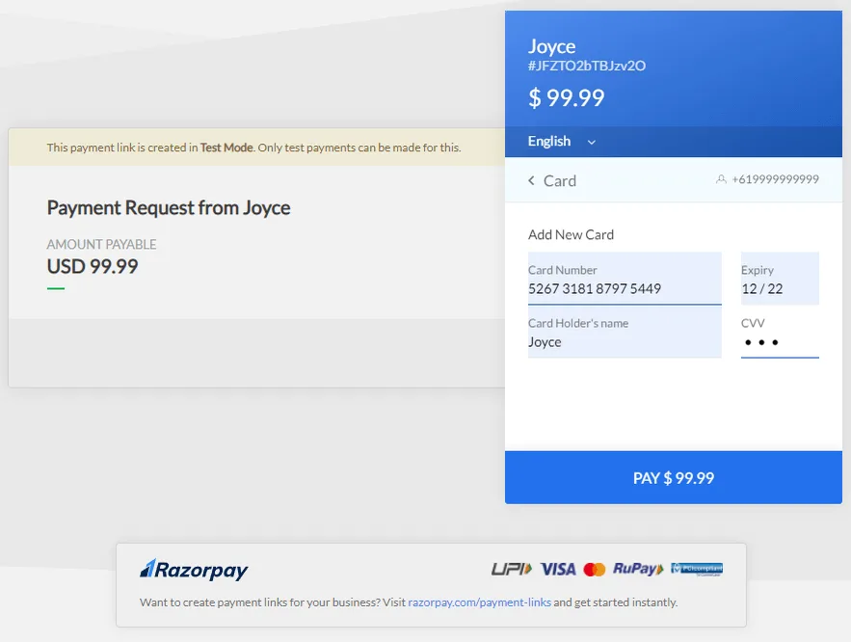Image resolution: width=851 pixels, height=642 pixels.
Task: Click the Mastercard logo
Action: click(595, 570)
